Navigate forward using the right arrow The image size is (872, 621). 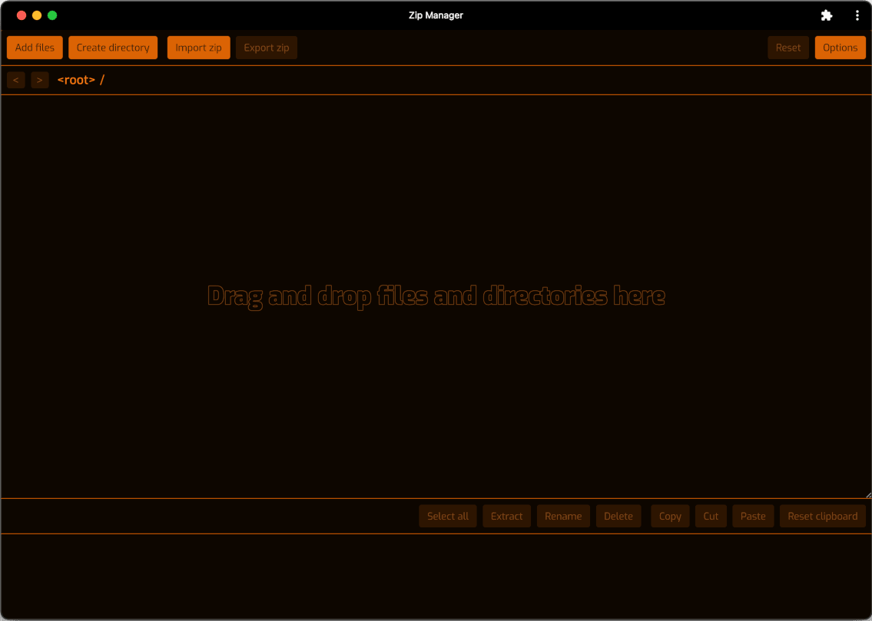click(x=39, y=80)
